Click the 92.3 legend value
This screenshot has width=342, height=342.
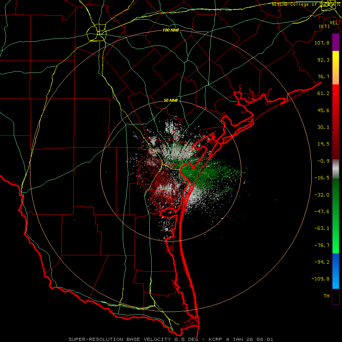[323, 60]
